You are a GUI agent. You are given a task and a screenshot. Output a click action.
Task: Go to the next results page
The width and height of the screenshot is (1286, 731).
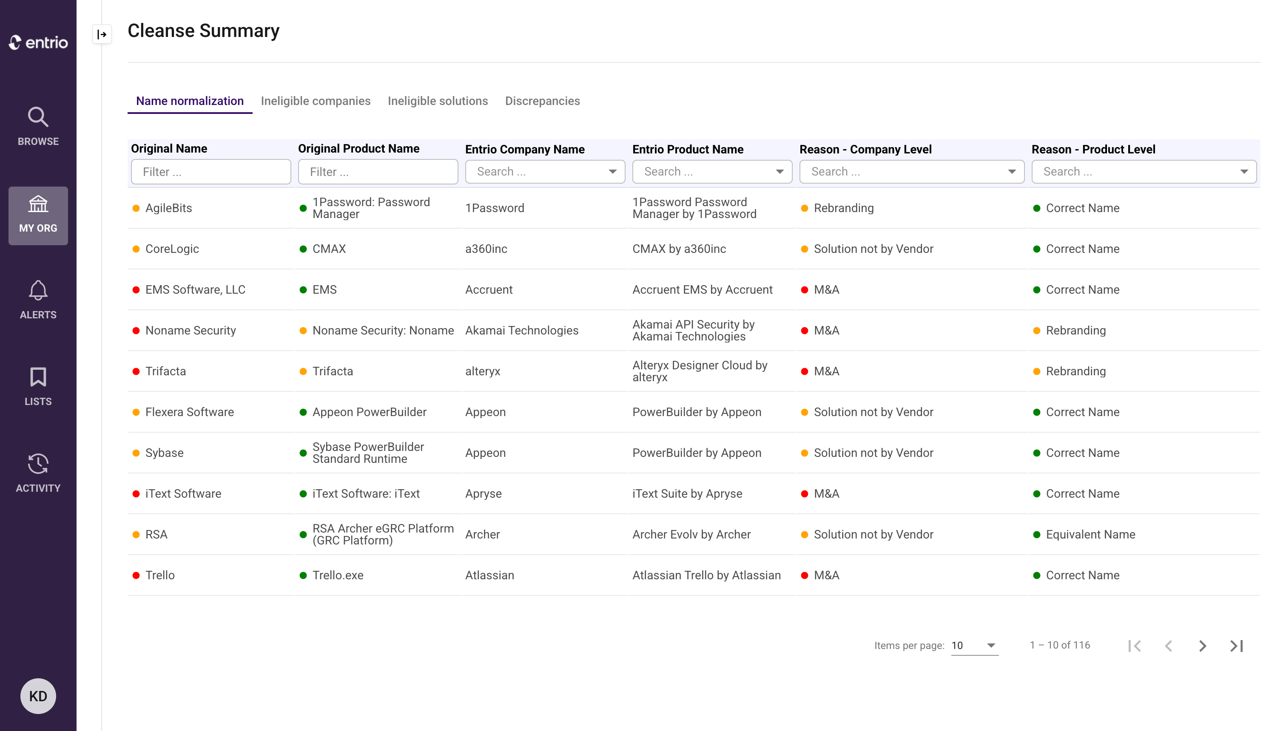point(1202,646)
